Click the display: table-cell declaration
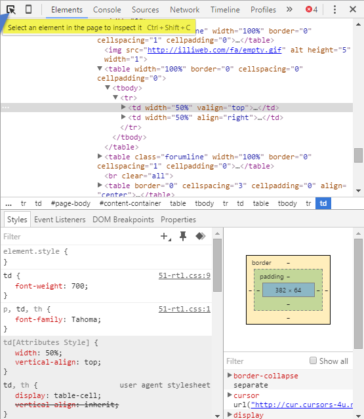 [x=58, y=395]
